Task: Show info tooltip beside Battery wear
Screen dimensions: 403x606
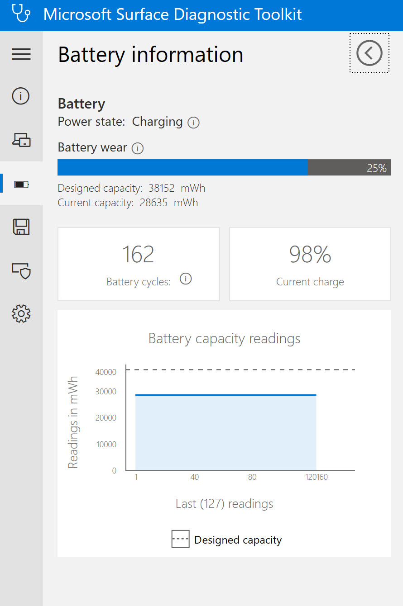Action: [x=137, y=148]
